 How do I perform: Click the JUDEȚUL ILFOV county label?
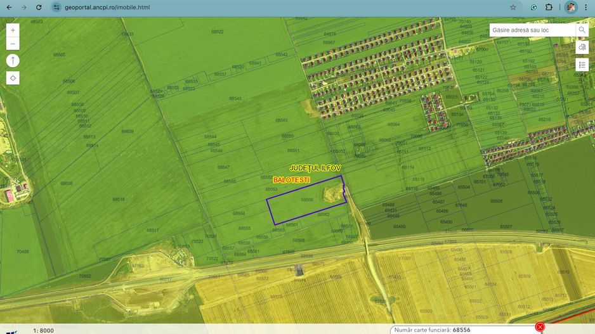point(315,168)
